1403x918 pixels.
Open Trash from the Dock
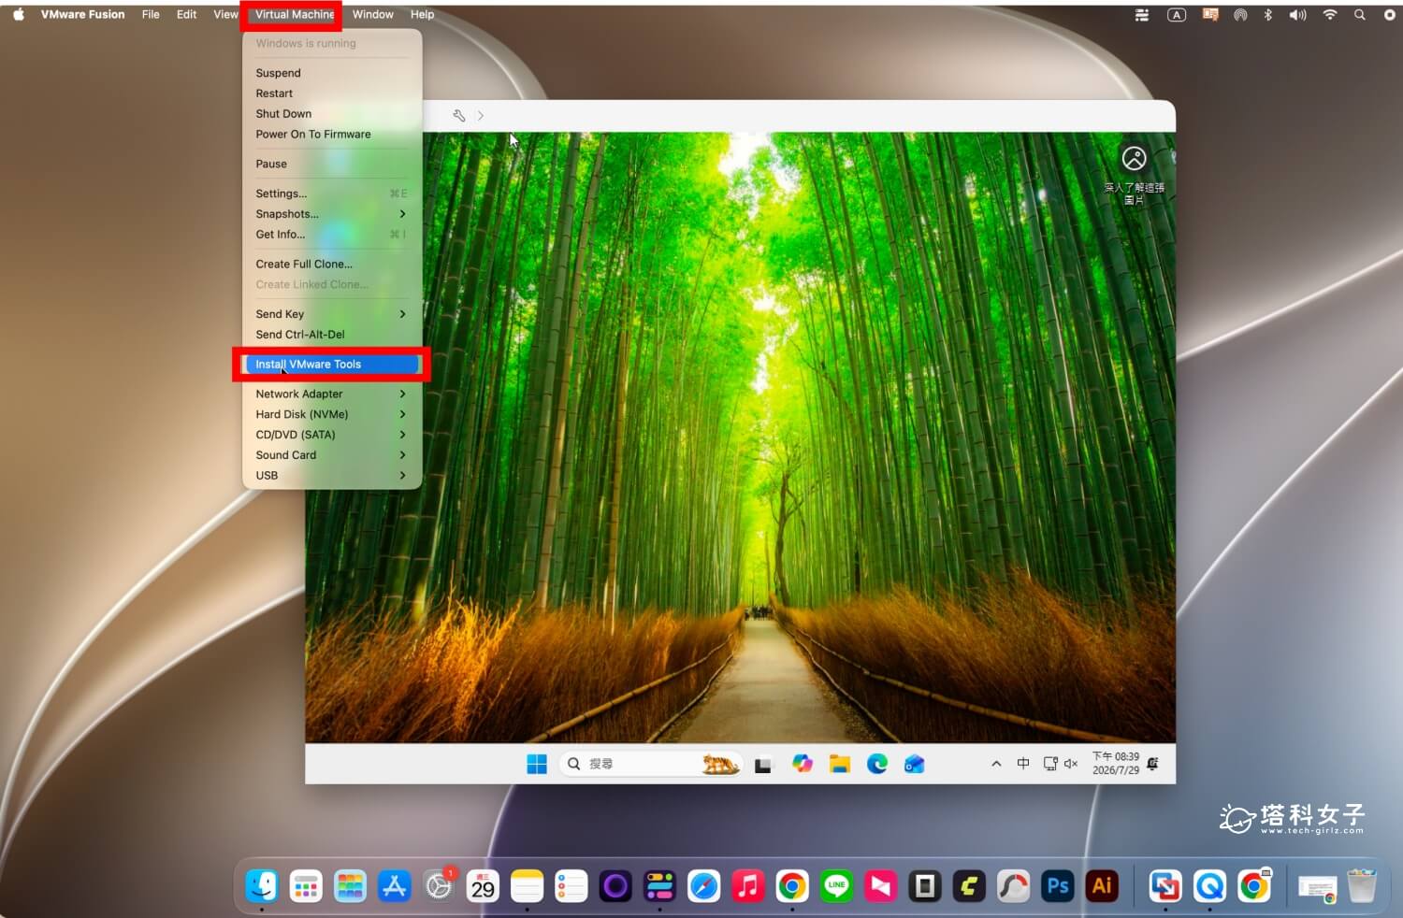tap(1362, 885)
